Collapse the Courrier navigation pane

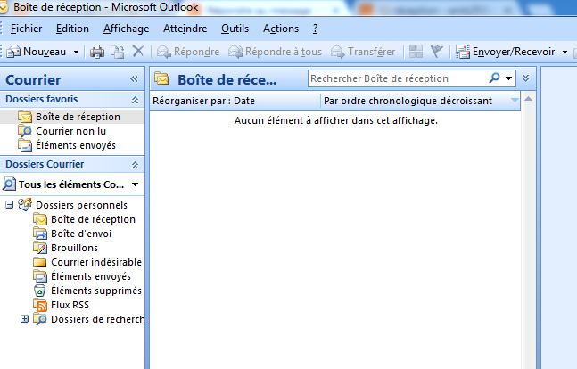[x=134, y=78]
